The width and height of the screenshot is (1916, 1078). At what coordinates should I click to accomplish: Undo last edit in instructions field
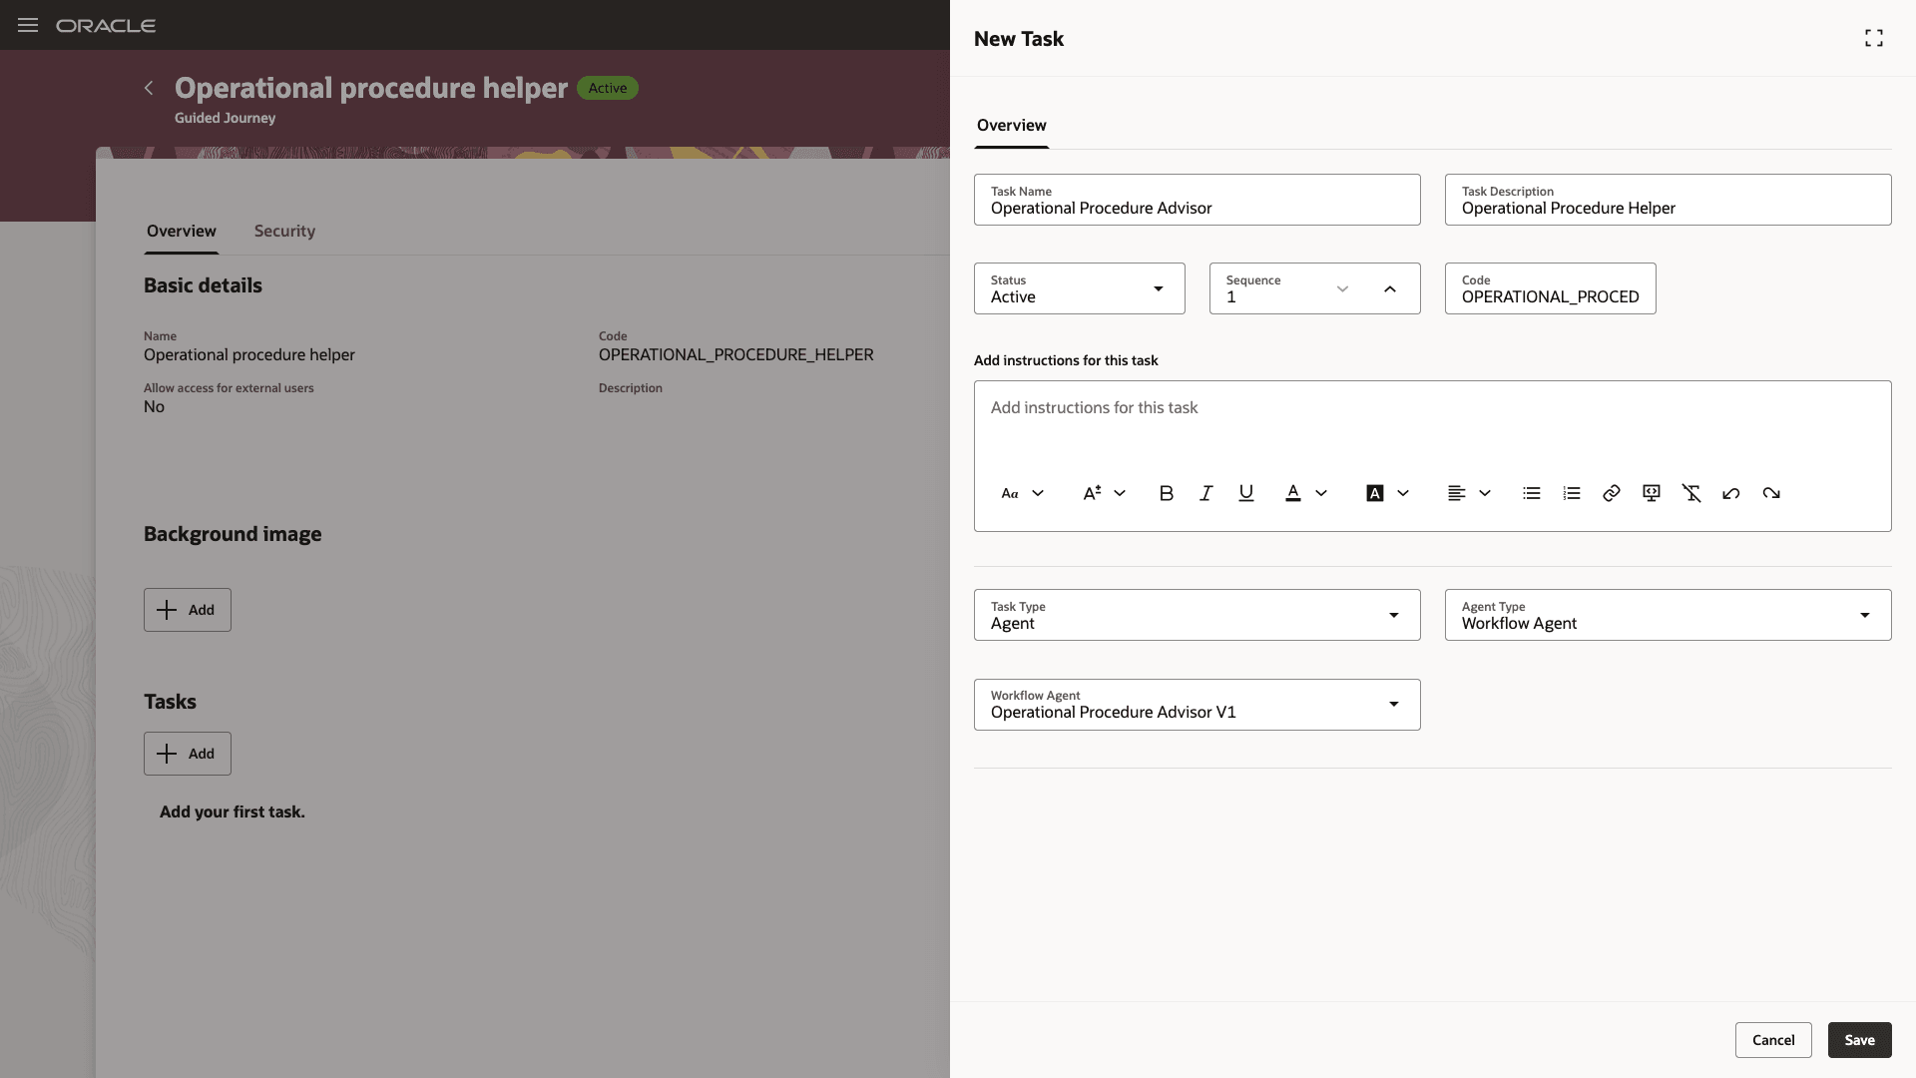pyautogui.click(x=1731, y=493)
